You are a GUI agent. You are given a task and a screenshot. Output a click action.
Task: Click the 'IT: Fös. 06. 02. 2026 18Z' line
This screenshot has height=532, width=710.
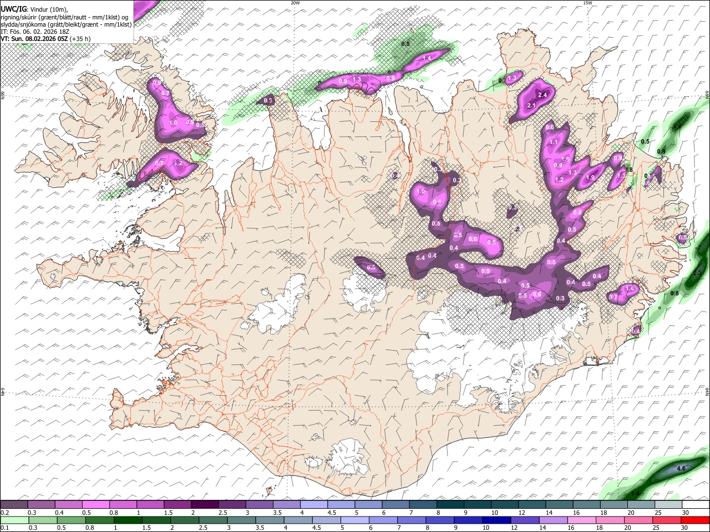[35, 32]
